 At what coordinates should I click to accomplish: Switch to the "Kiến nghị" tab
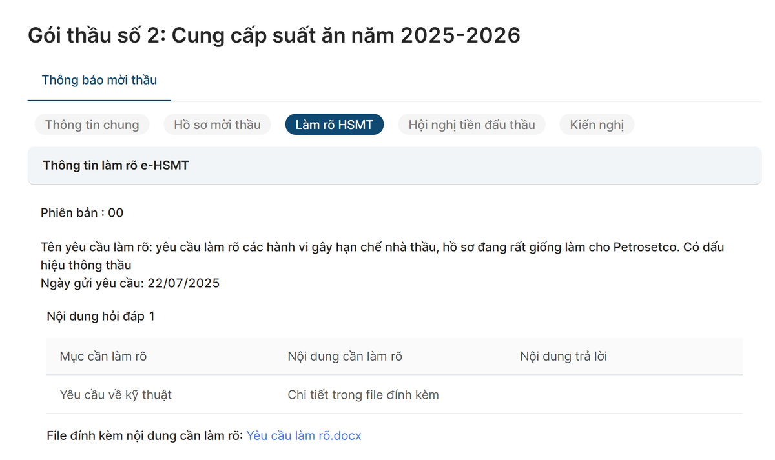(x=596, y=124)
